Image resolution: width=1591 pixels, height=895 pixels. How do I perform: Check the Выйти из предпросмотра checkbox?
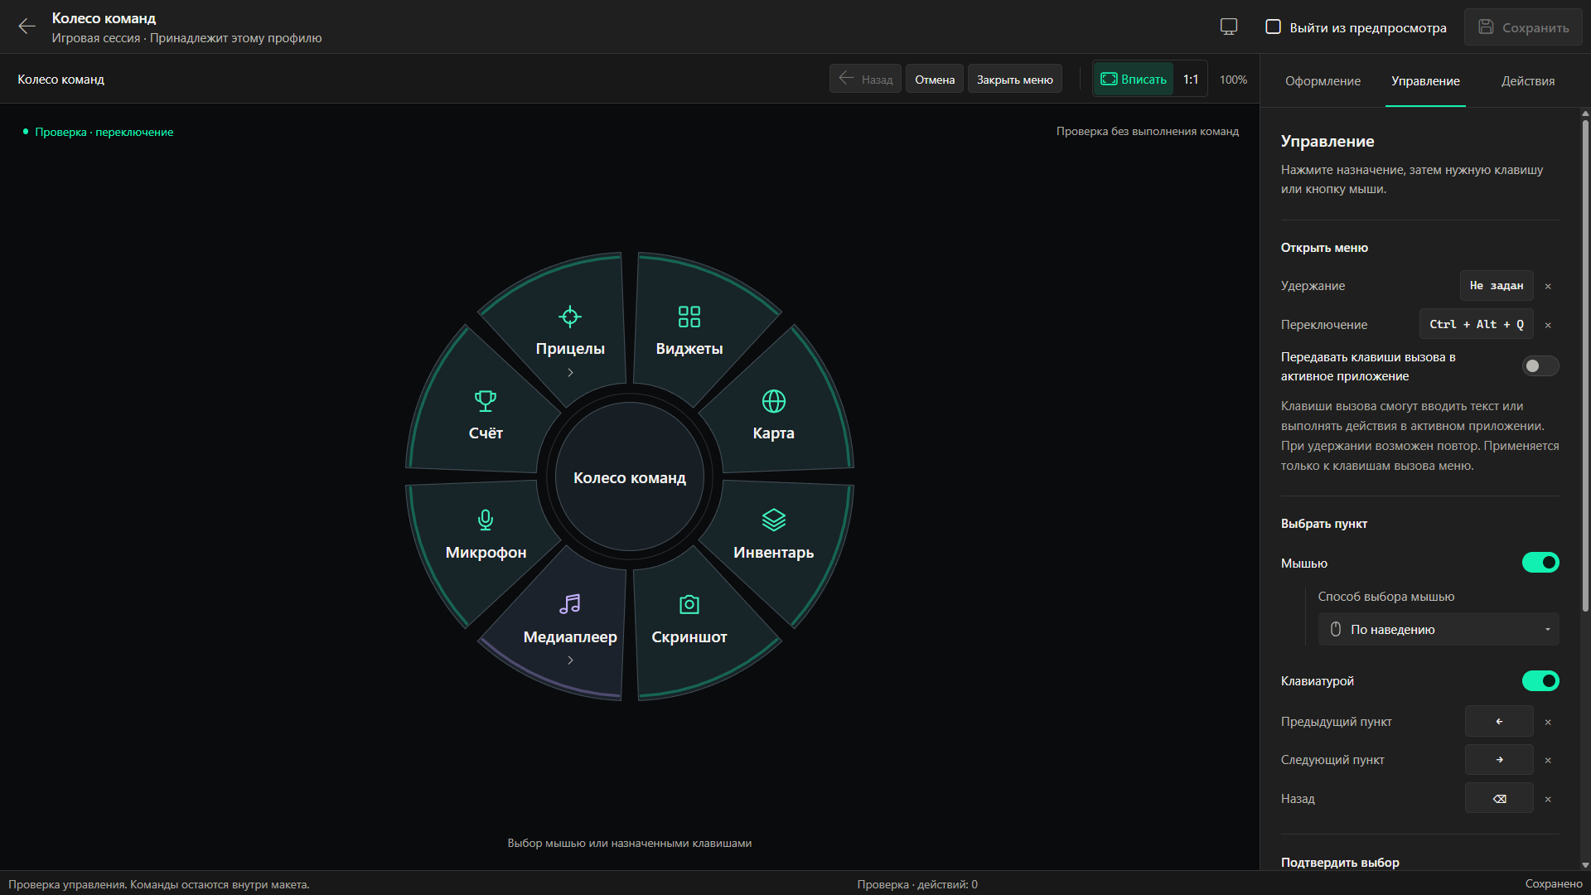coord(1274,27)
